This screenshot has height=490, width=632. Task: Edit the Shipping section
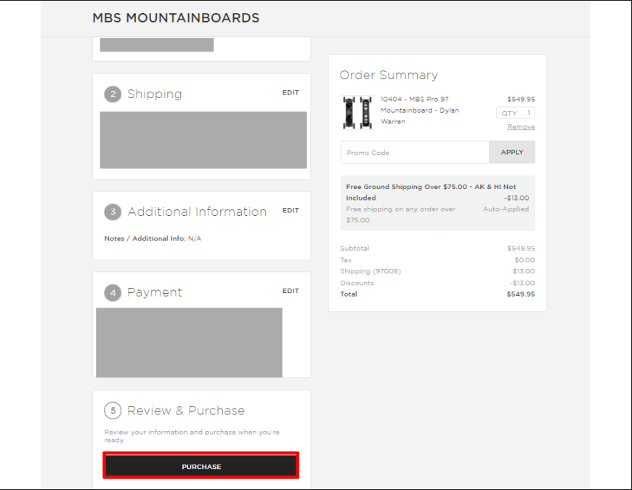[x=291, y=93]
